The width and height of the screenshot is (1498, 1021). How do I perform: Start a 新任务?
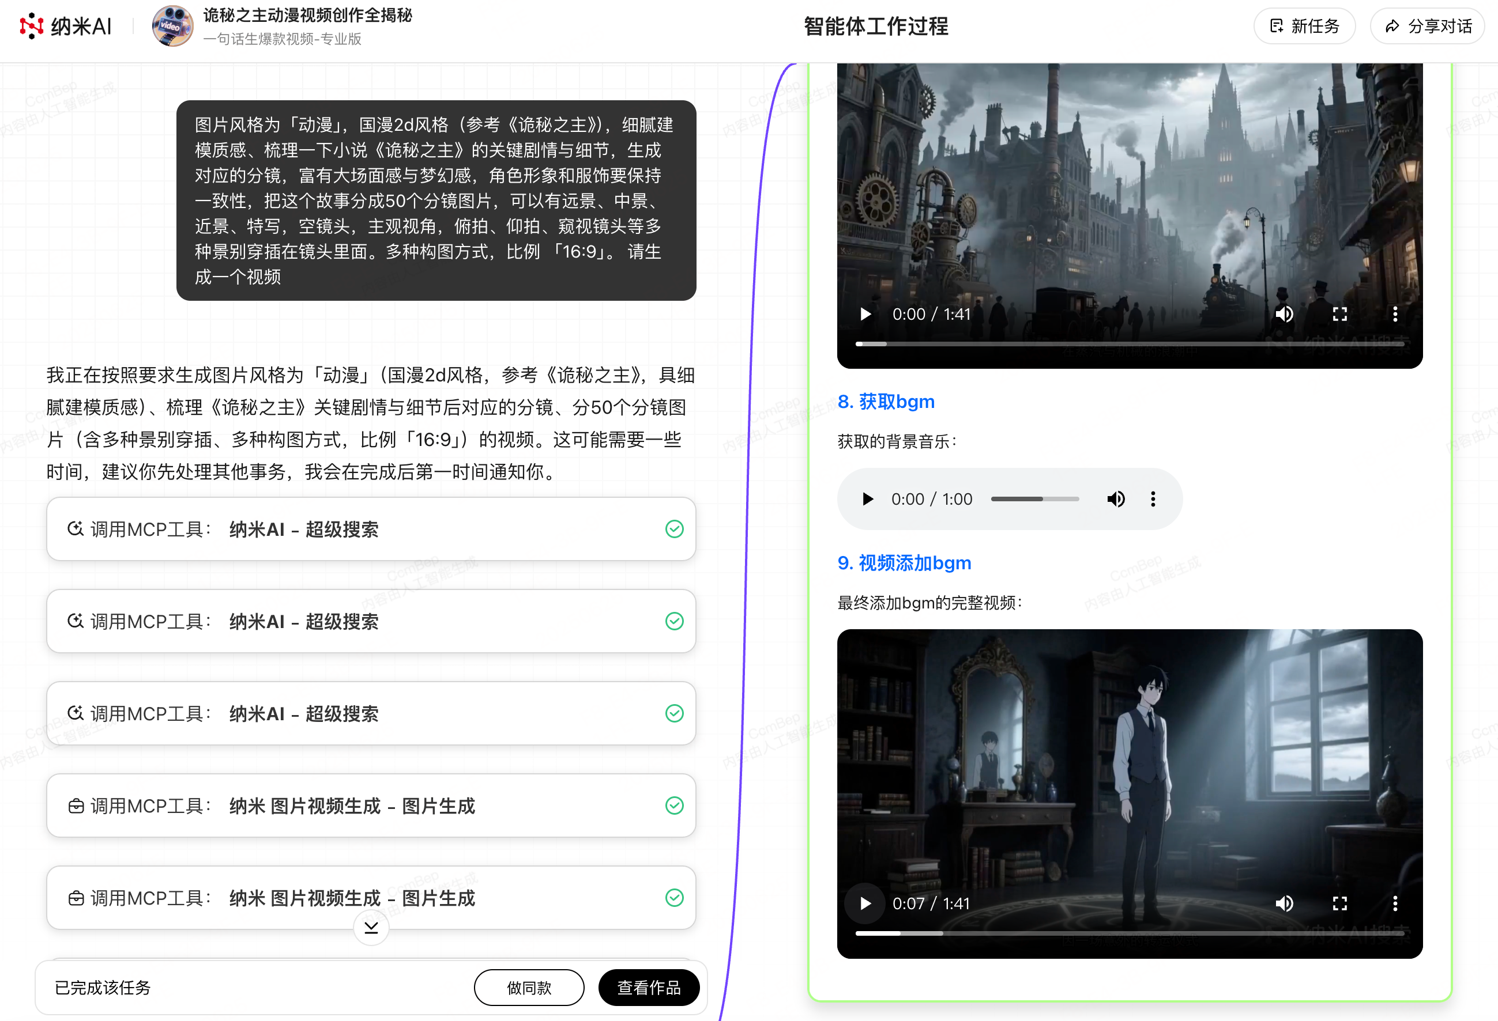click(x=1304, y=26)
